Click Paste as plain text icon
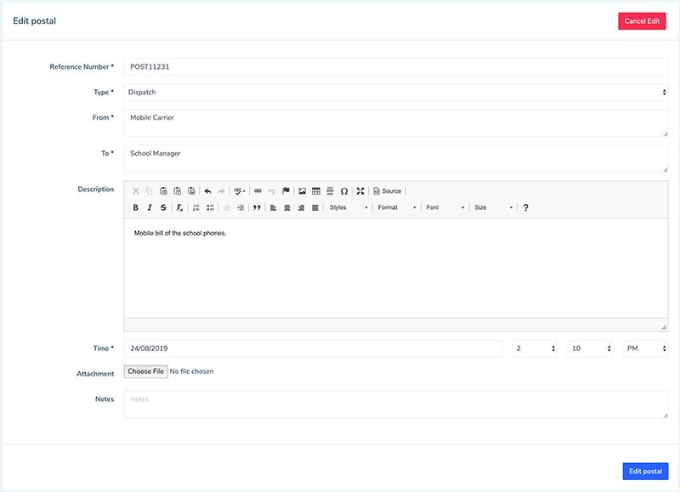Screen dimensions: 680x492 [178, 191]
